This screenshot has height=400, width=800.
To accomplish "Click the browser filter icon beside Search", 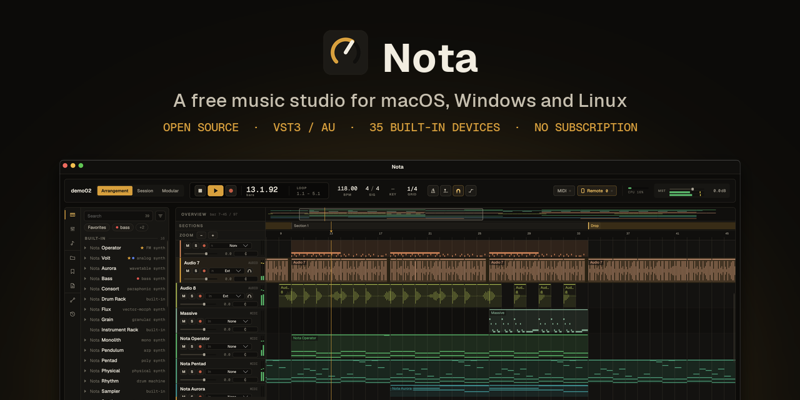I will click(161, 216).
